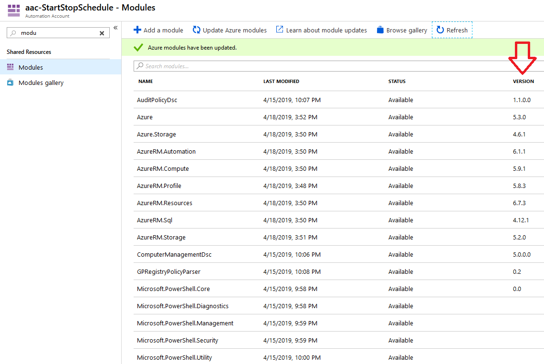The image size is (544, 364).
Task: Open the AuditPolicyDsc module row
Action: pyautogui.click(x=339, y=100)
